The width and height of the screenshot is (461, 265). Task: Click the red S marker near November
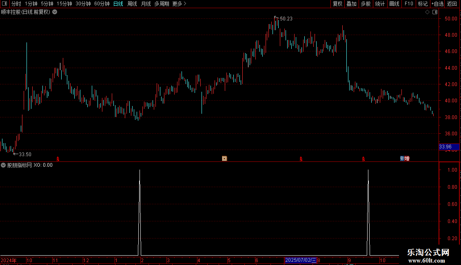pos(58,159)
